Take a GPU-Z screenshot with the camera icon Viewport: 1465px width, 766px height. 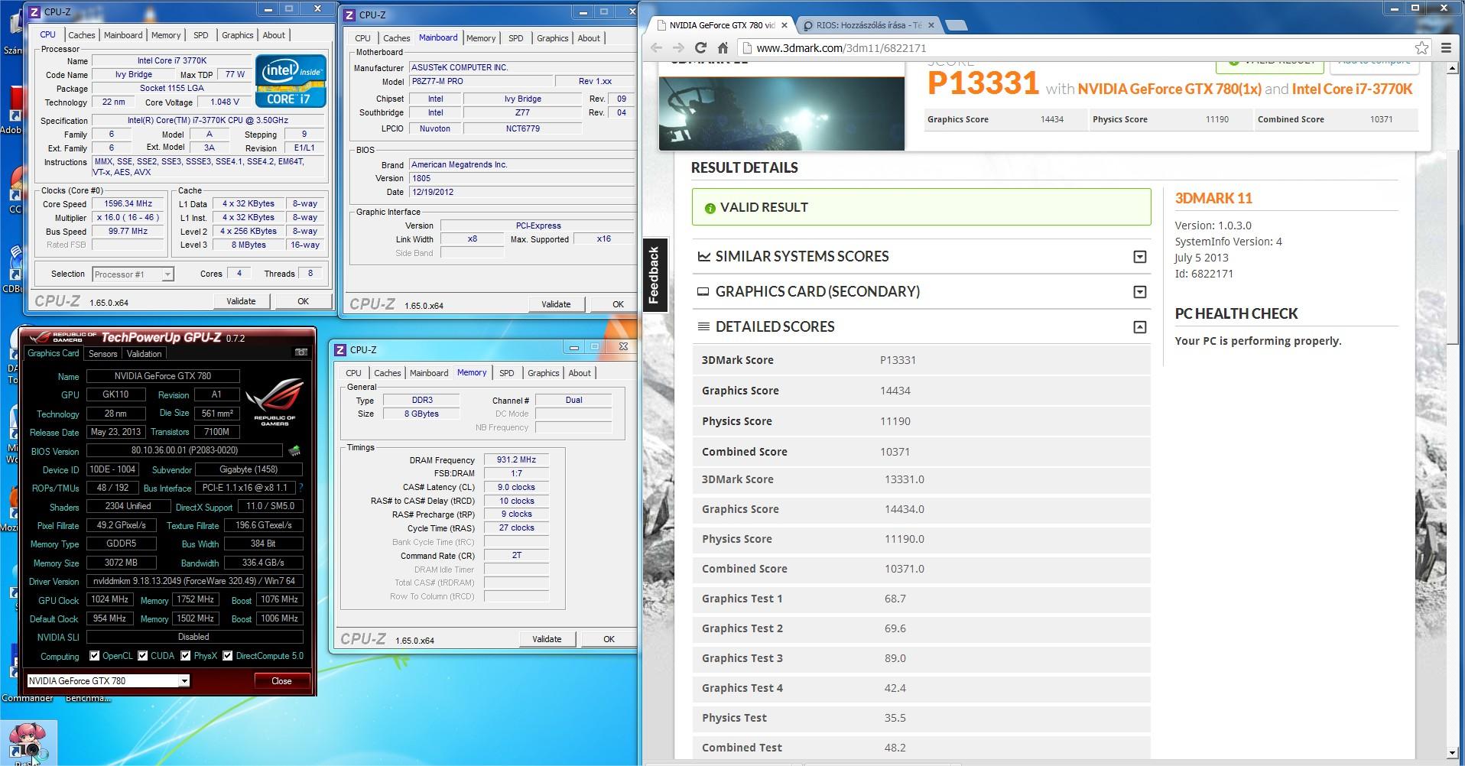[x=301, y=352]
